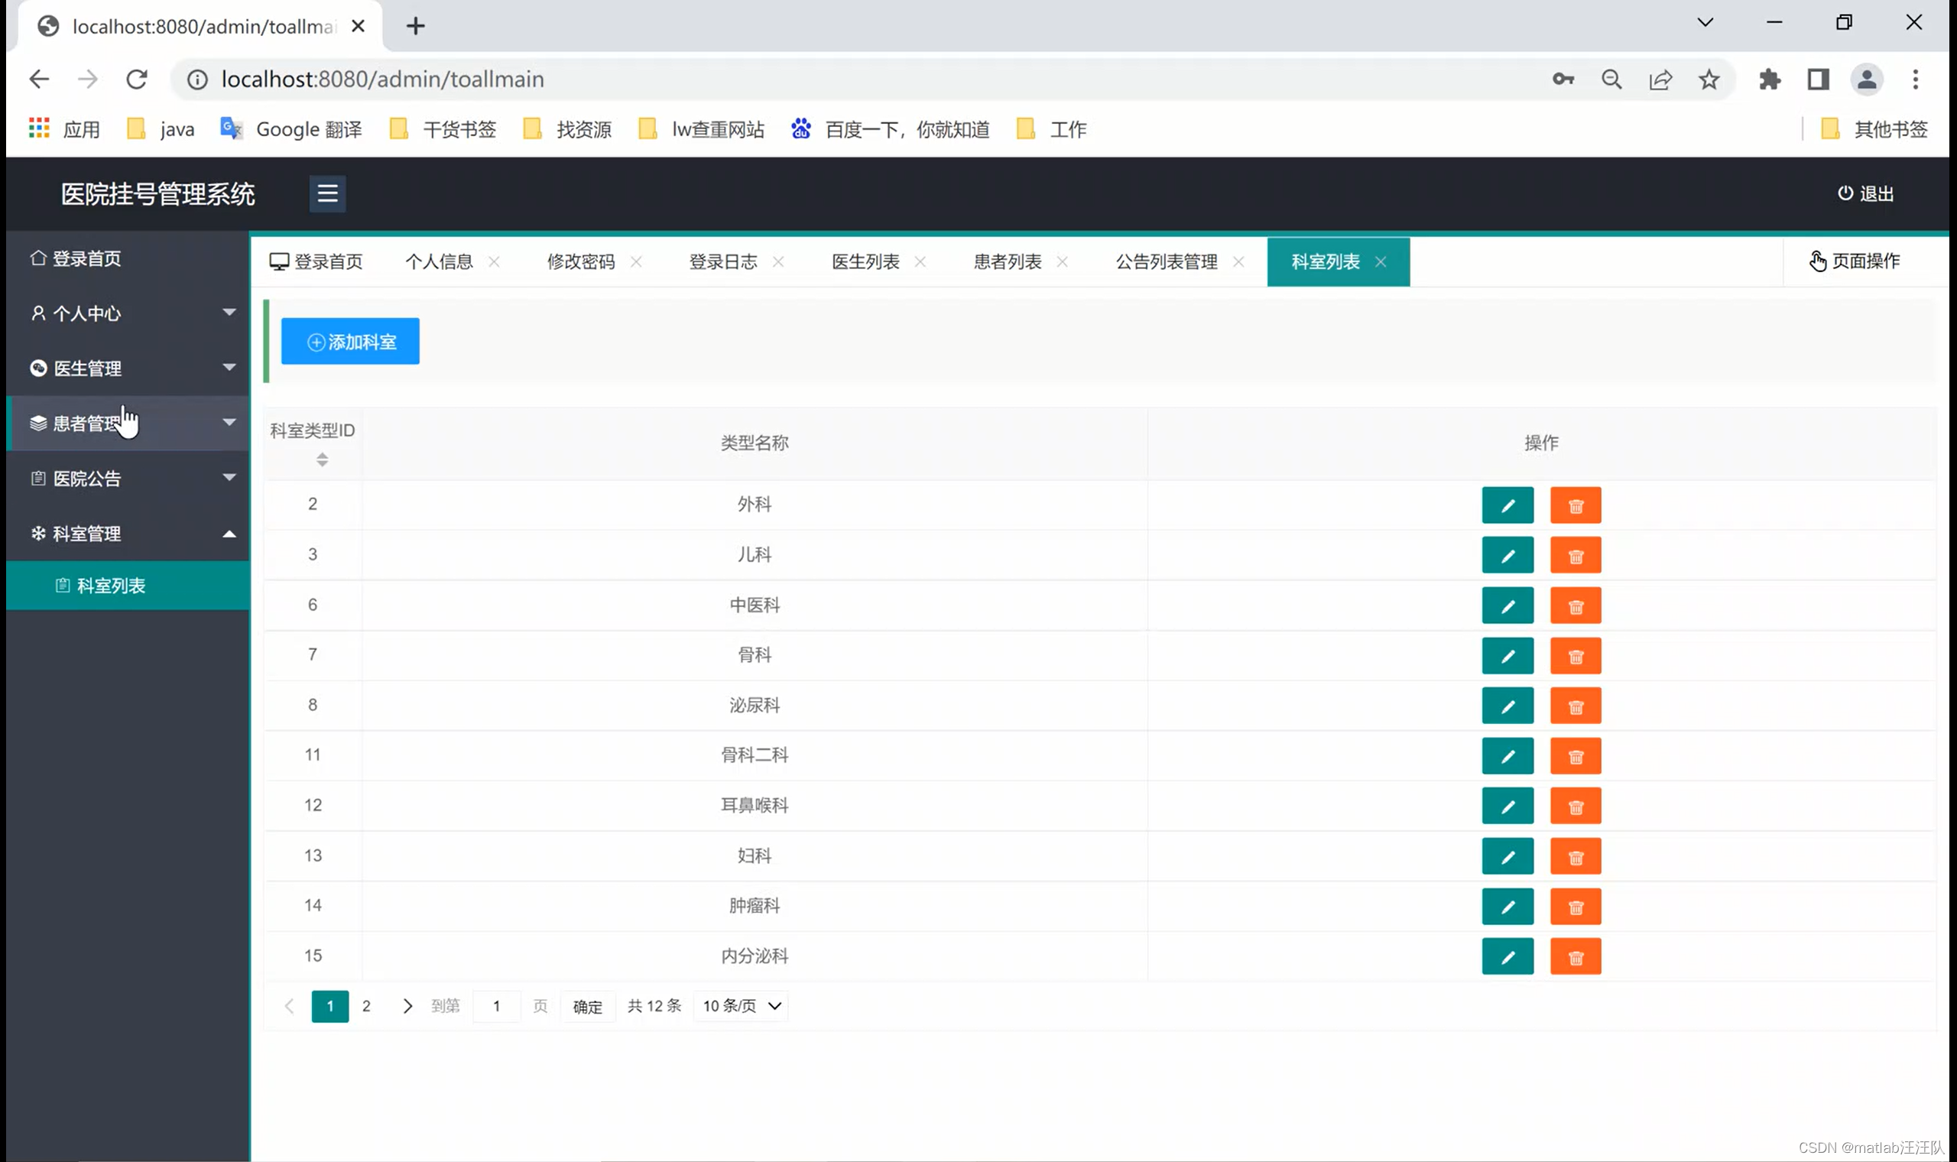Expand the 医生管理 sidebar menu
Screen dimensions: 1957x1162
128,368
